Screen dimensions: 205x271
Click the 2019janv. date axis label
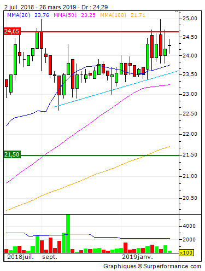tap(137, 257)
